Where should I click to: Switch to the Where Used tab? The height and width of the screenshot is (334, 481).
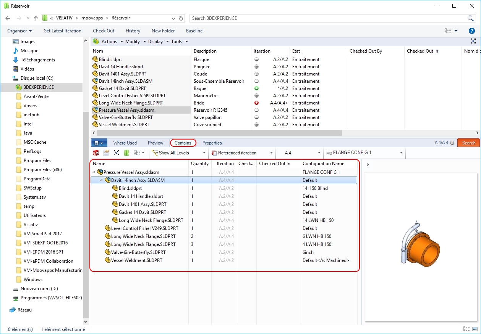point(125,143)
